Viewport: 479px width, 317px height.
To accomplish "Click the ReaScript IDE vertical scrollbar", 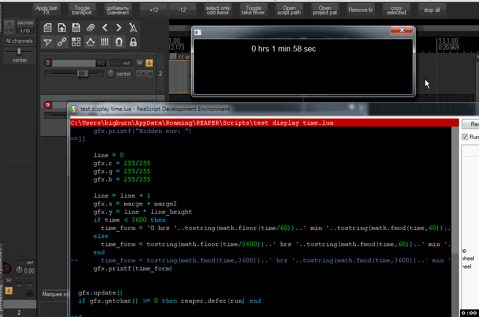I will tap(455, 221).
